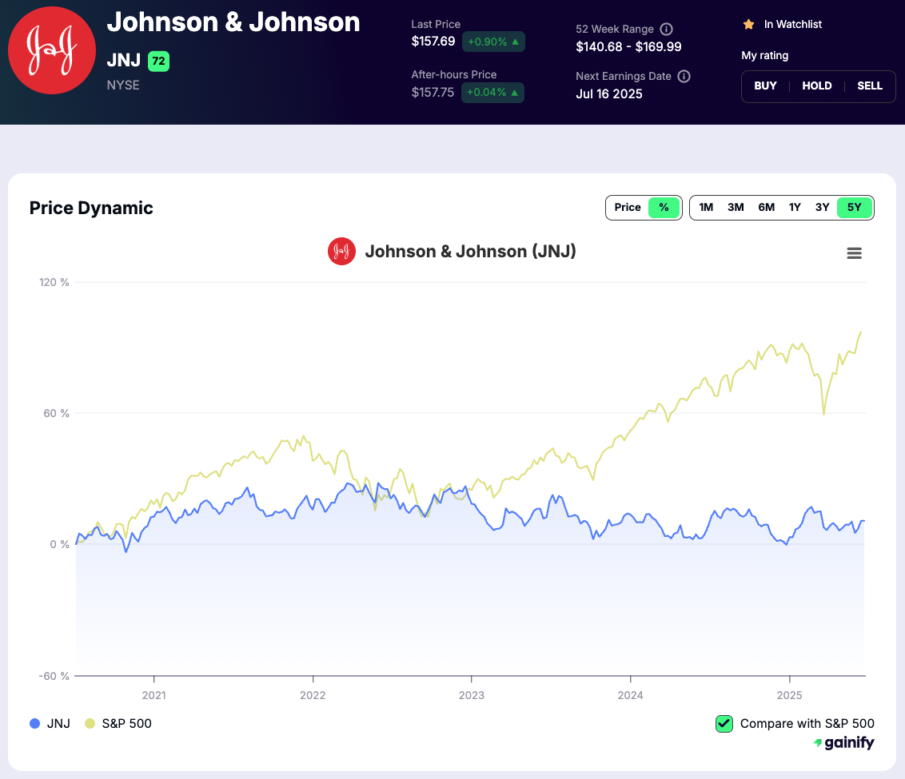Open the 52 Week Range info icon
The width and height of the screenshot is (905, 779).
click(x=666, y=29)
